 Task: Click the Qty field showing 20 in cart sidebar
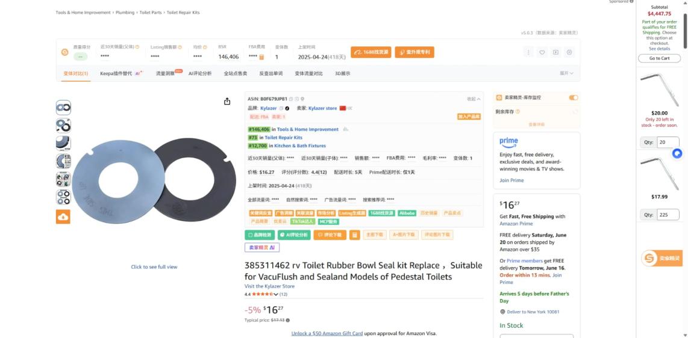pyautogui.click(x=668, y=143)
